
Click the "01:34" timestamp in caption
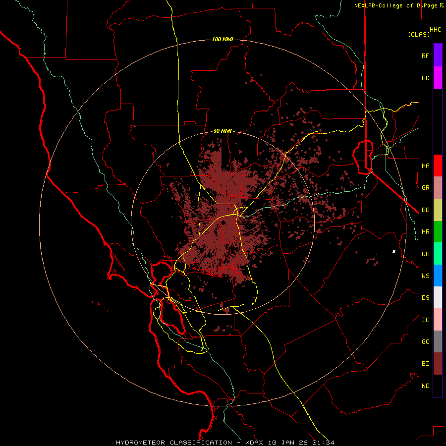(x=323, y=443)
